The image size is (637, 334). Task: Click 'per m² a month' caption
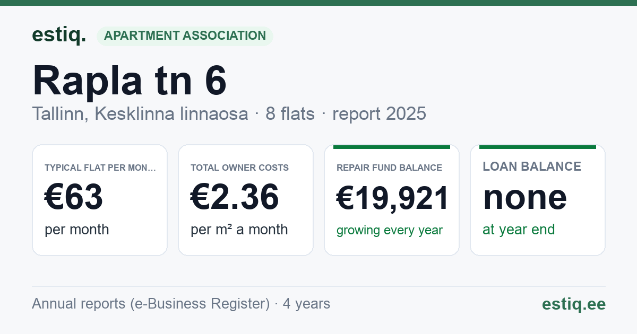click(239, 230)
